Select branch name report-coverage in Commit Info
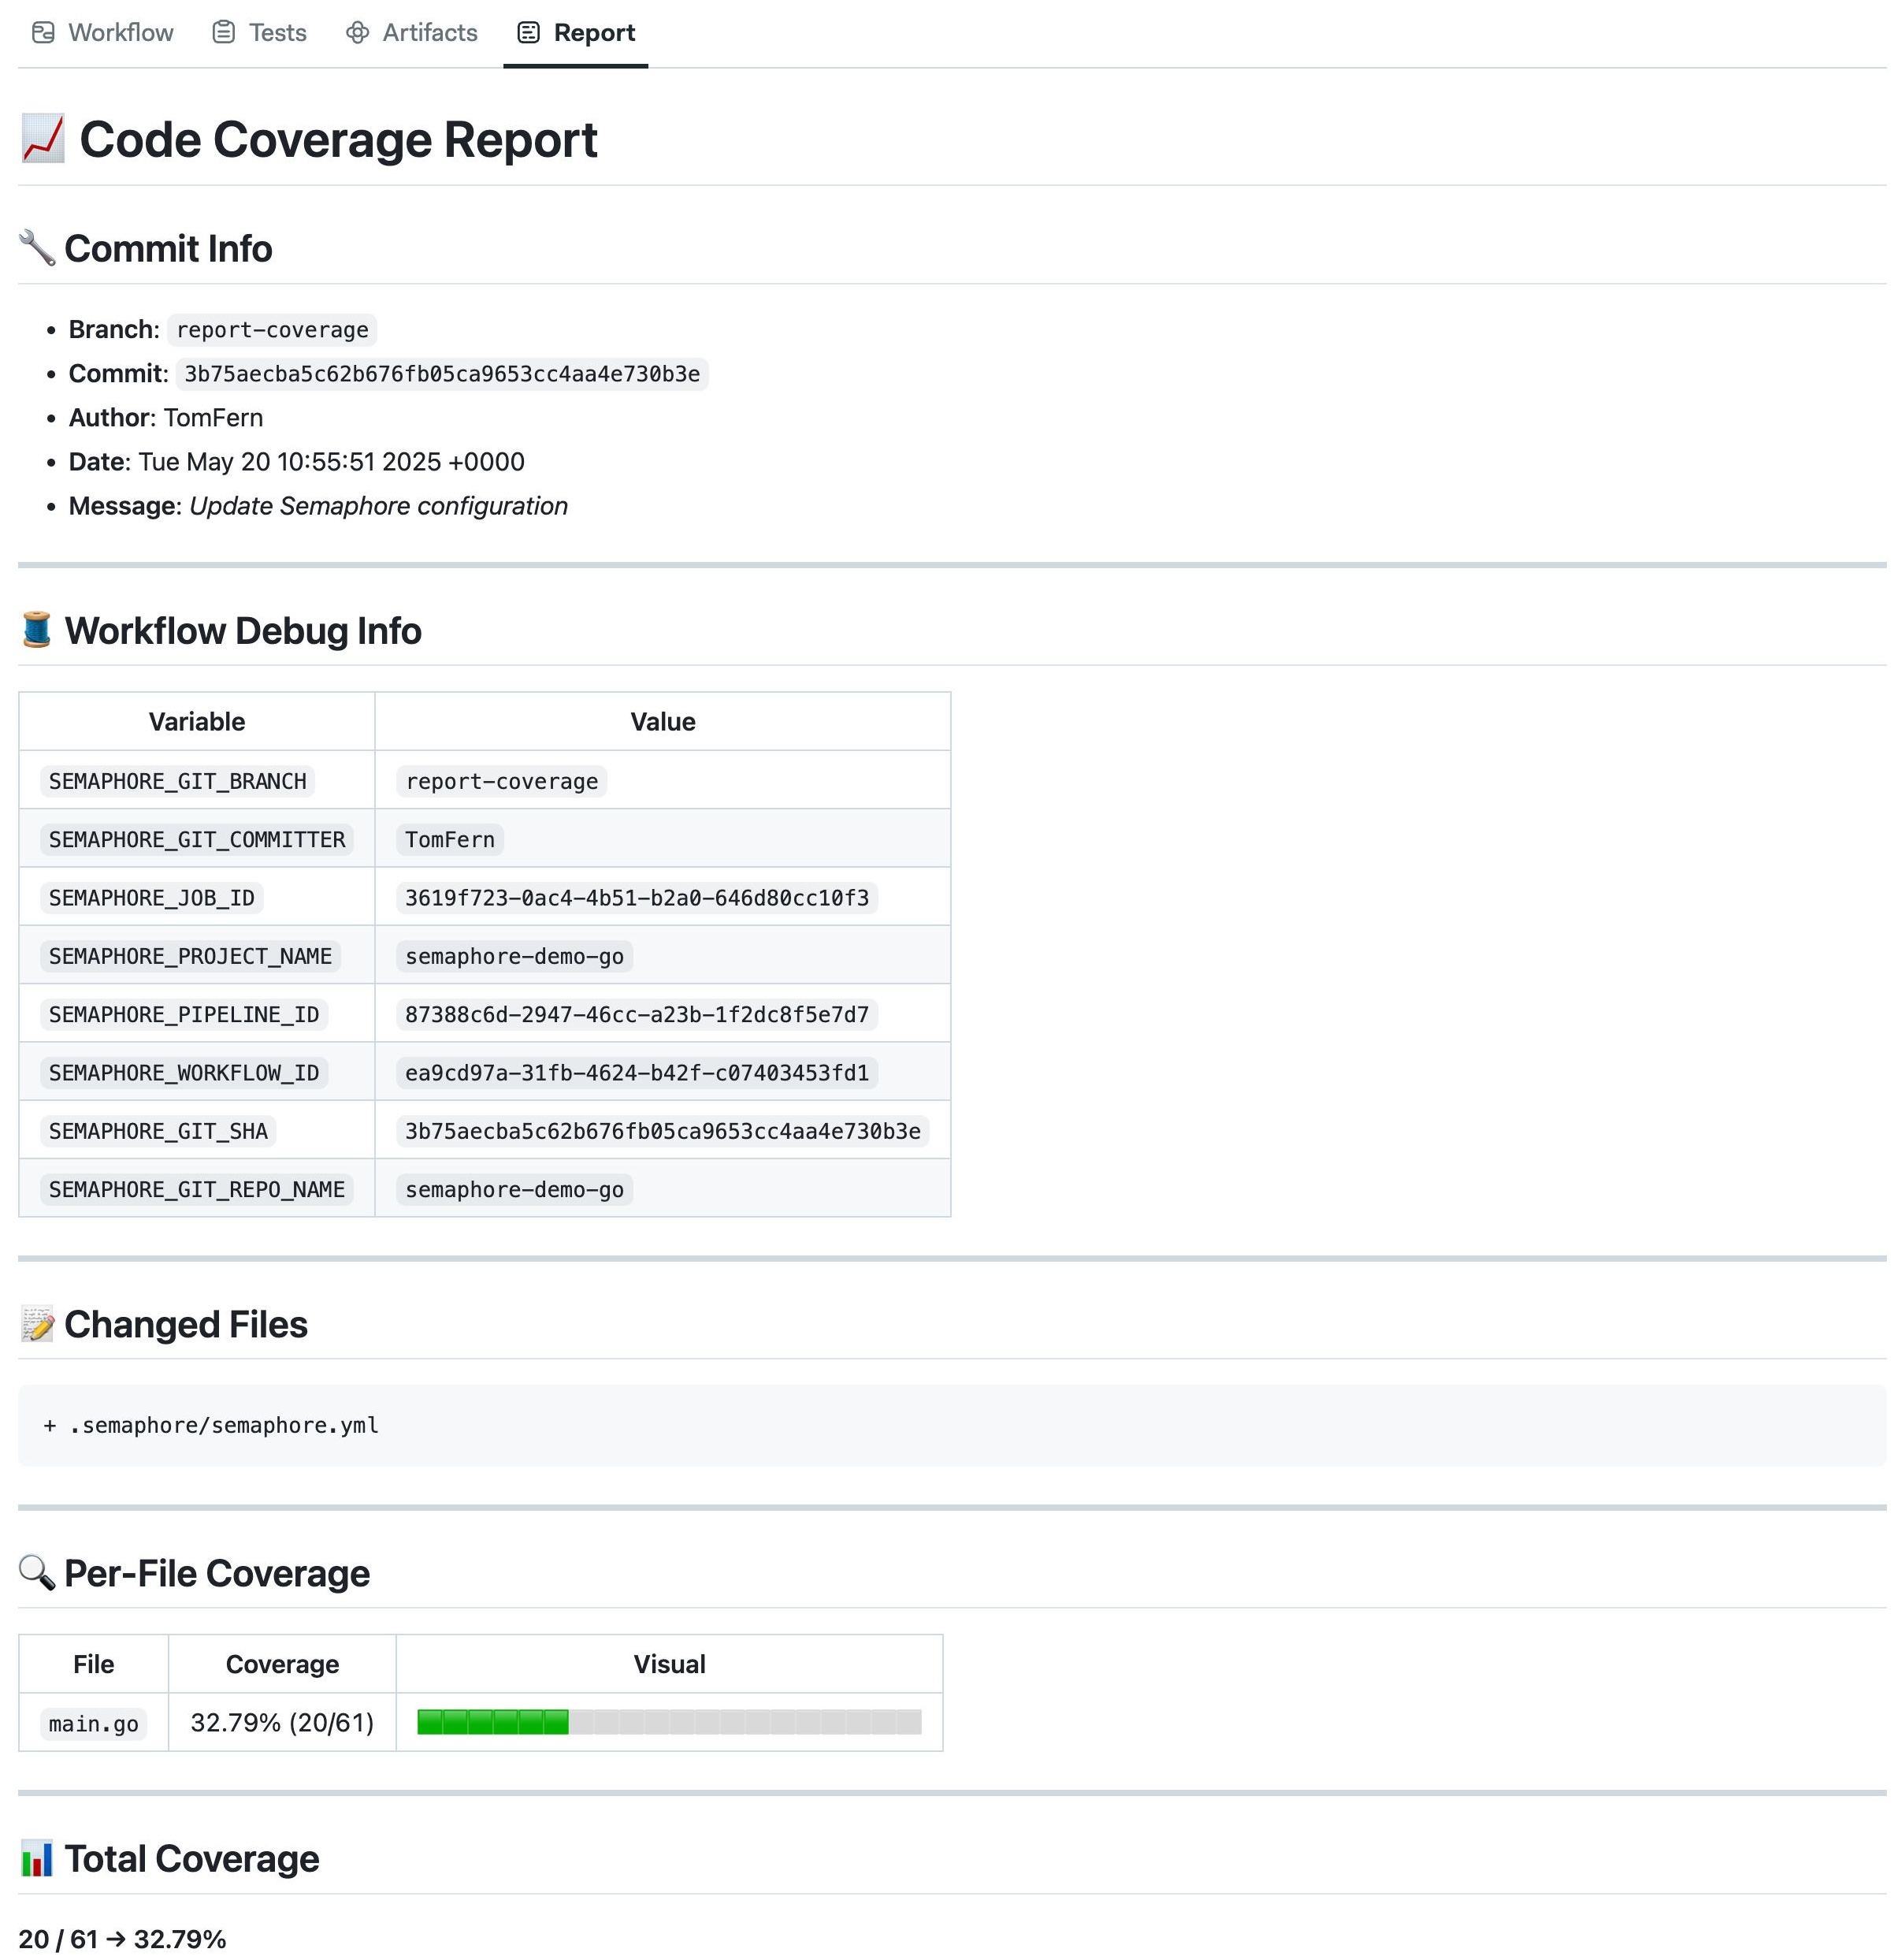This screenshot has width=1894, height=1960. (272, 330)
